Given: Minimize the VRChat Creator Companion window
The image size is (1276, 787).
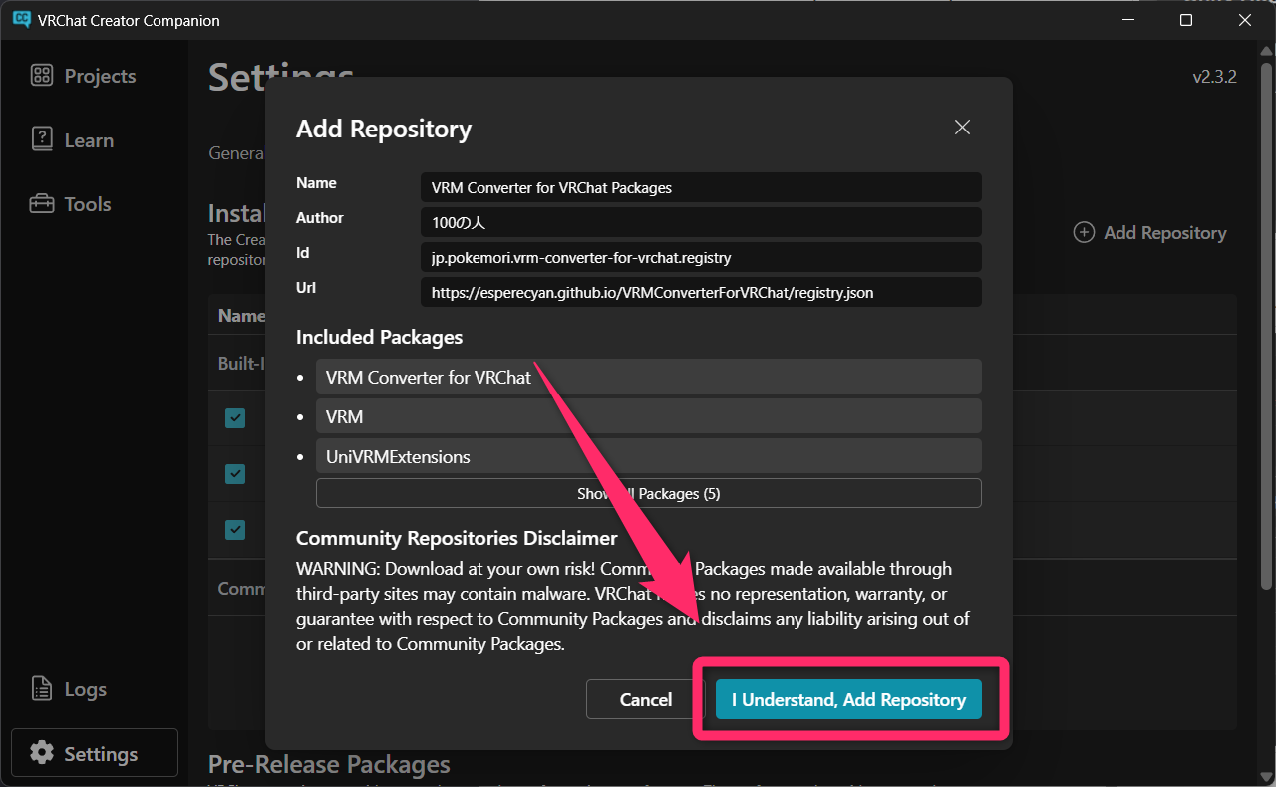Looking at the screenshot, I should point(1127,20).
